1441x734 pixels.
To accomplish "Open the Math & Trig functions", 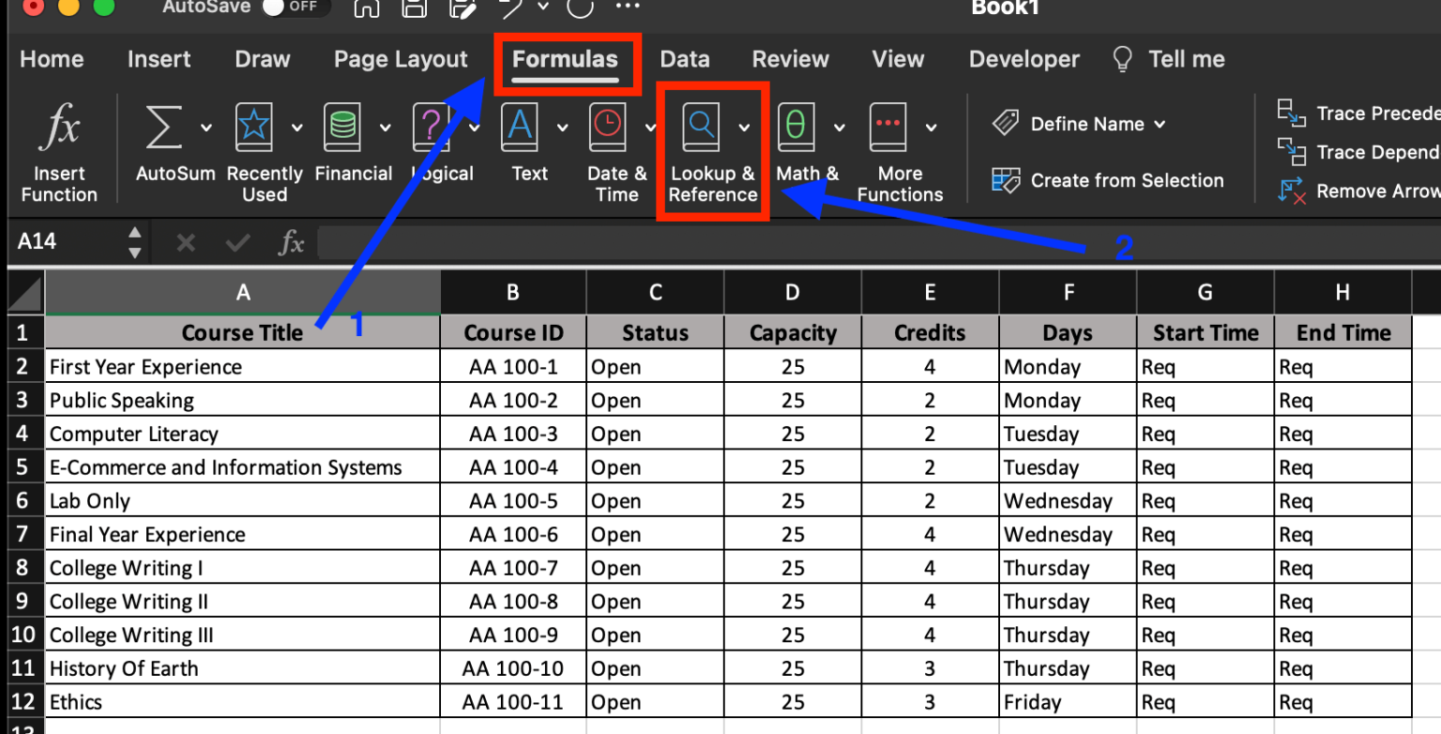I will (794, 127).
